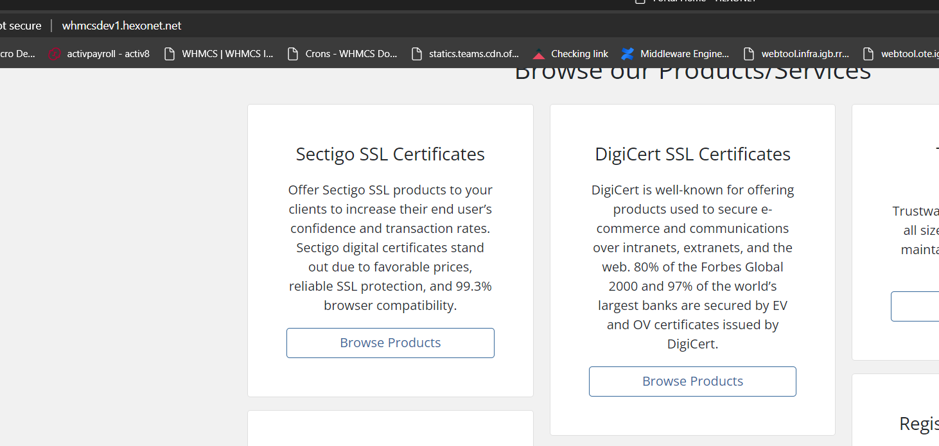Click the Browse our Products/Services heading

692,72
